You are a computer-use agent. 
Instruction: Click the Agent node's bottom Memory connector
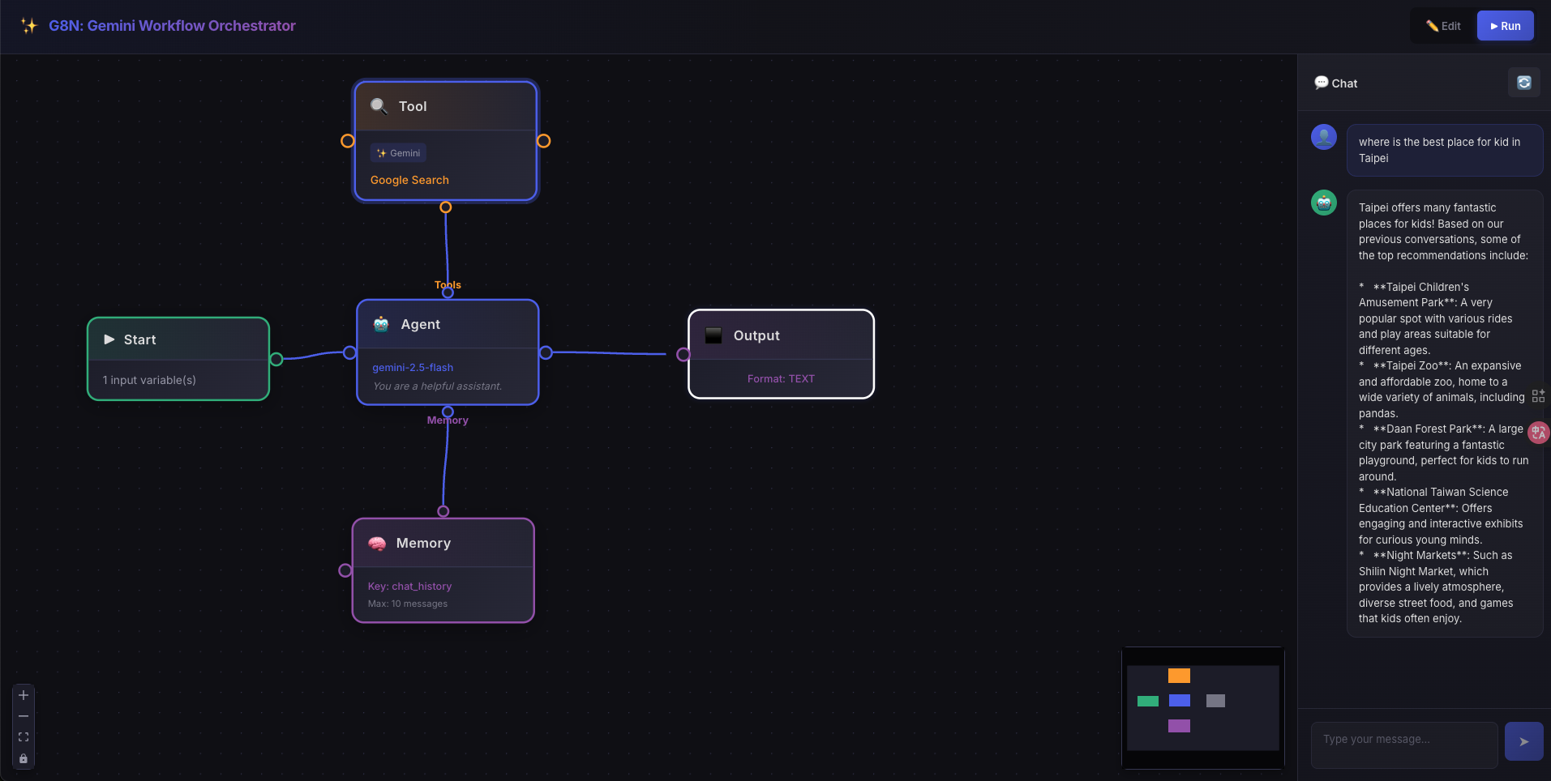[448, 412]
